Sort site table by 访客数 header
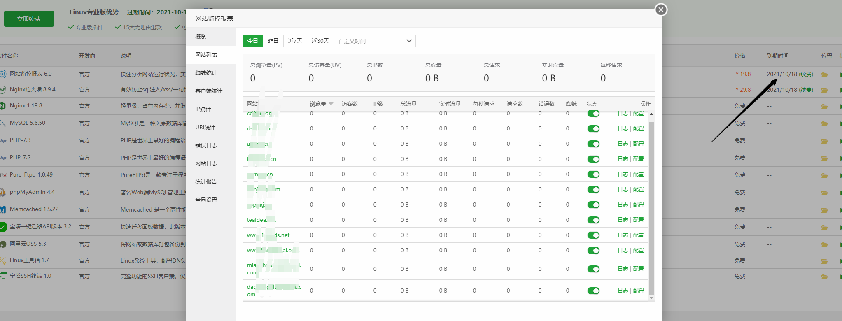The image size is (842, 321). [x=350, y=104]
